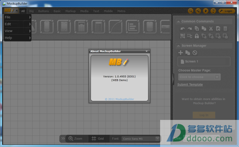Click the Send Backward icon
The image size is (239, 147).
[x=225, y=36]
